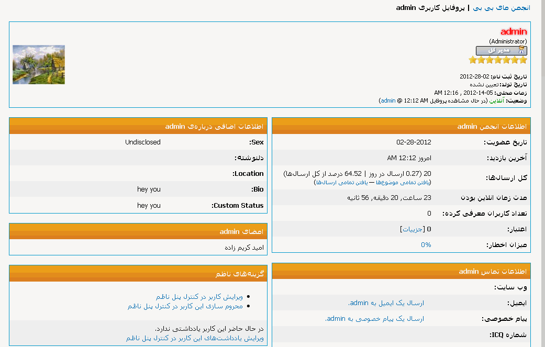
Task: Click the green آنلاین status text
Action: point(496,100)
